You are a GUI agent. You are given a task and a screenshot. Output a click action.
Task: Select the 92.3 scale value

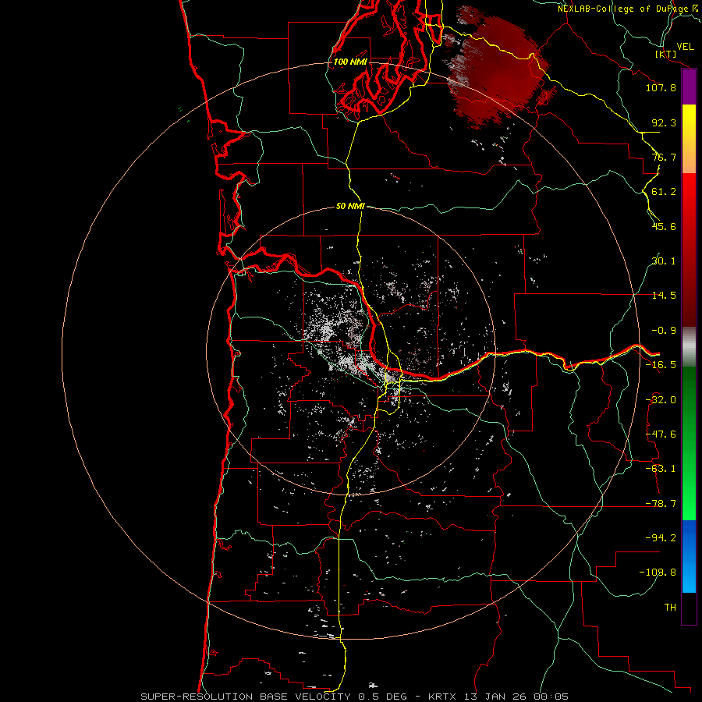click(x=664, y=122)
